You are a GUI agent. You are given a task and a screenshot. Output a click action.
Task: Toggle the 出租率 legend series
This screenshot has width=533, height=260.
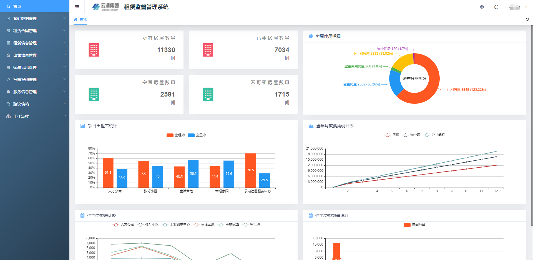[x=176, y=135]
